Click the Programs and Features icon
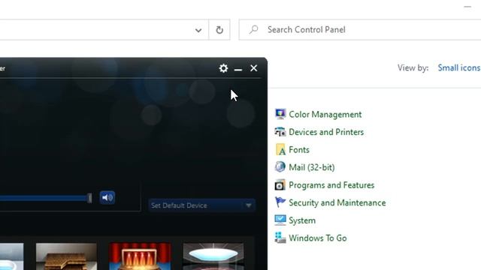This screenshot has width=481, height=270. pos(280,185)
